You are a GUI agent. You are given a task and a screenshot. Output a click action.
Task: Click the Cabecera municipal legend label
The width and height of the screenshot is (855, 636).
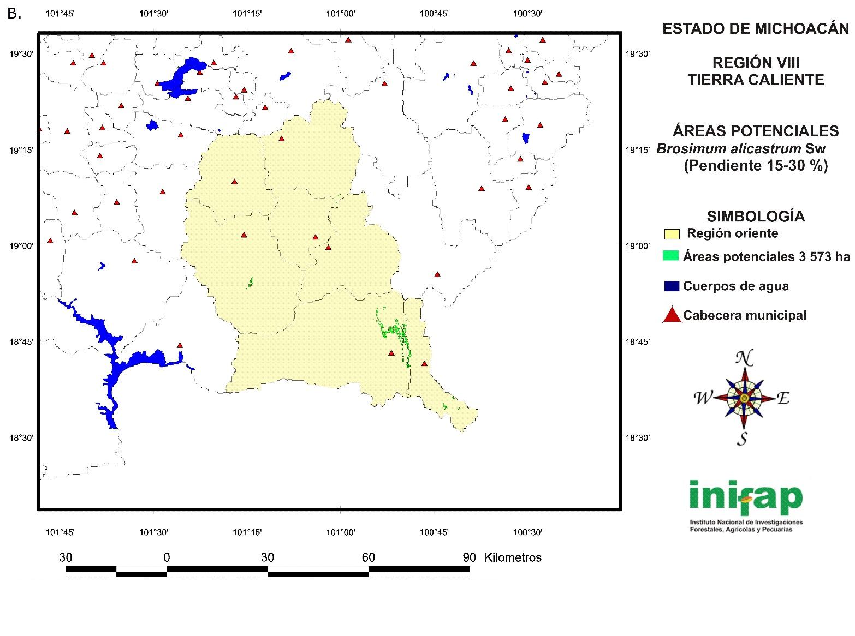tap(744, 315)
